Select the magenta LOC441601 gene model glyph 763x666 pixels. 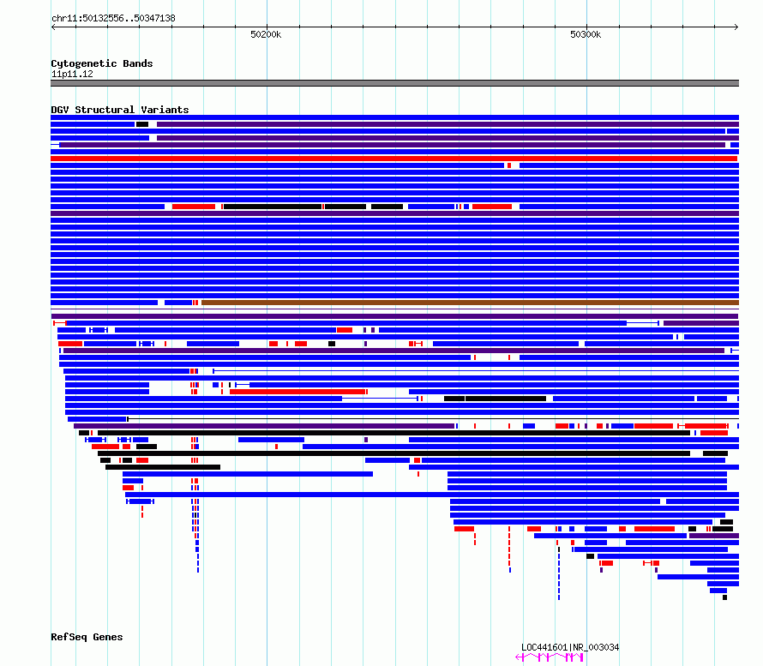coord(550,657)
